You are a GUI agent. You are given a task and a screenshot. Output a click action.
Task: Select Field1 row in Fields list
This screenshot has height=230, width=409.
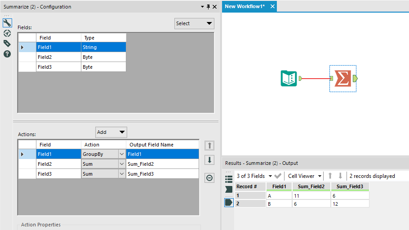tap(72, 47)
